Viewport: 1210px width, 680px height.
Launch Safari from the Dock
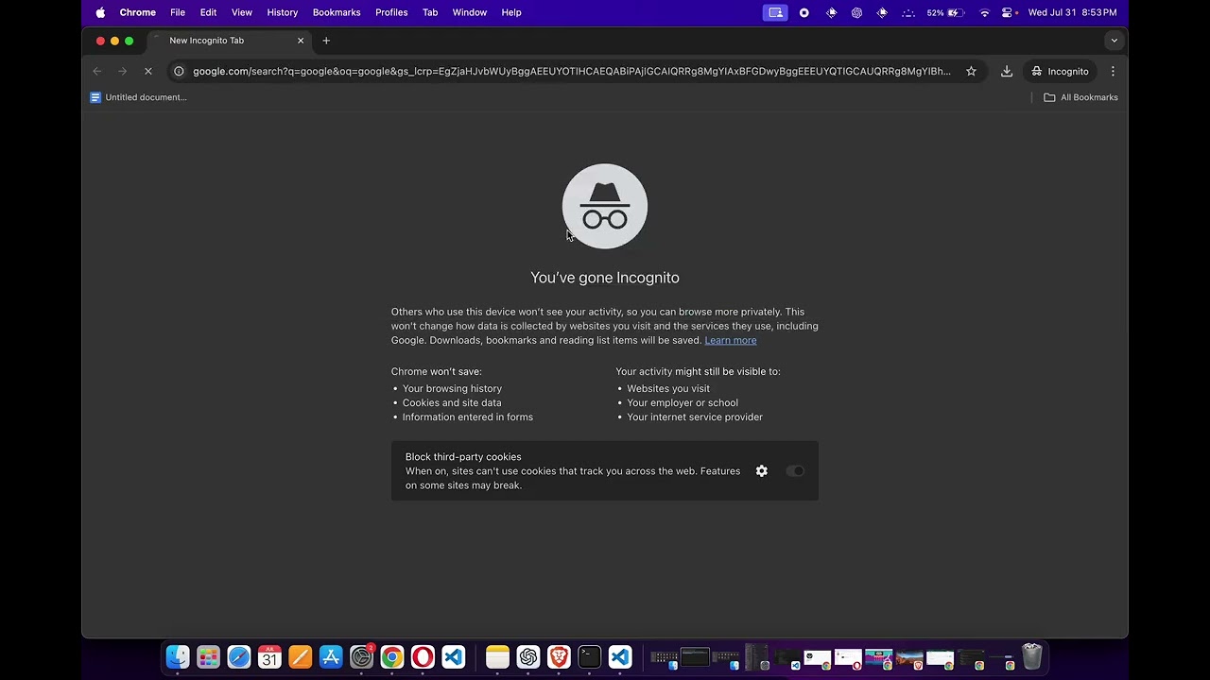239,656
